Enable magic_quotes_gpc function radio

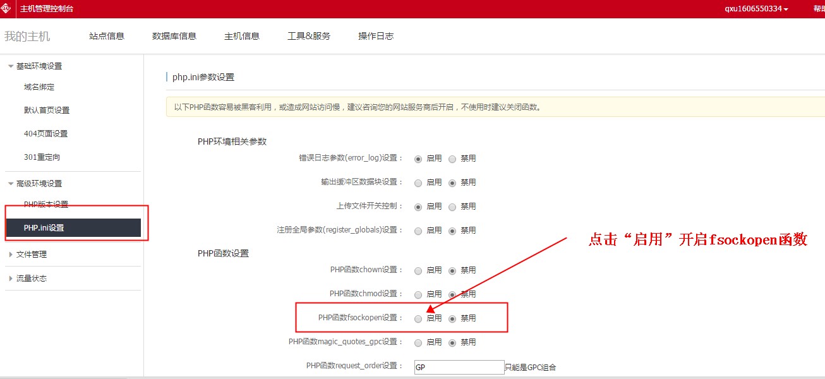[418, 343]
